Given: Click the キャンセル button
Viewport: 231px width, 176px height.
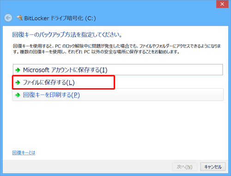Looking at the screenshot, I should 213,167.
